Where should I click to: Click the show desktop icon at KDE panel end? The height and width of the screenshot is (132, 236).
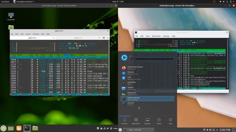click(234, 130)
